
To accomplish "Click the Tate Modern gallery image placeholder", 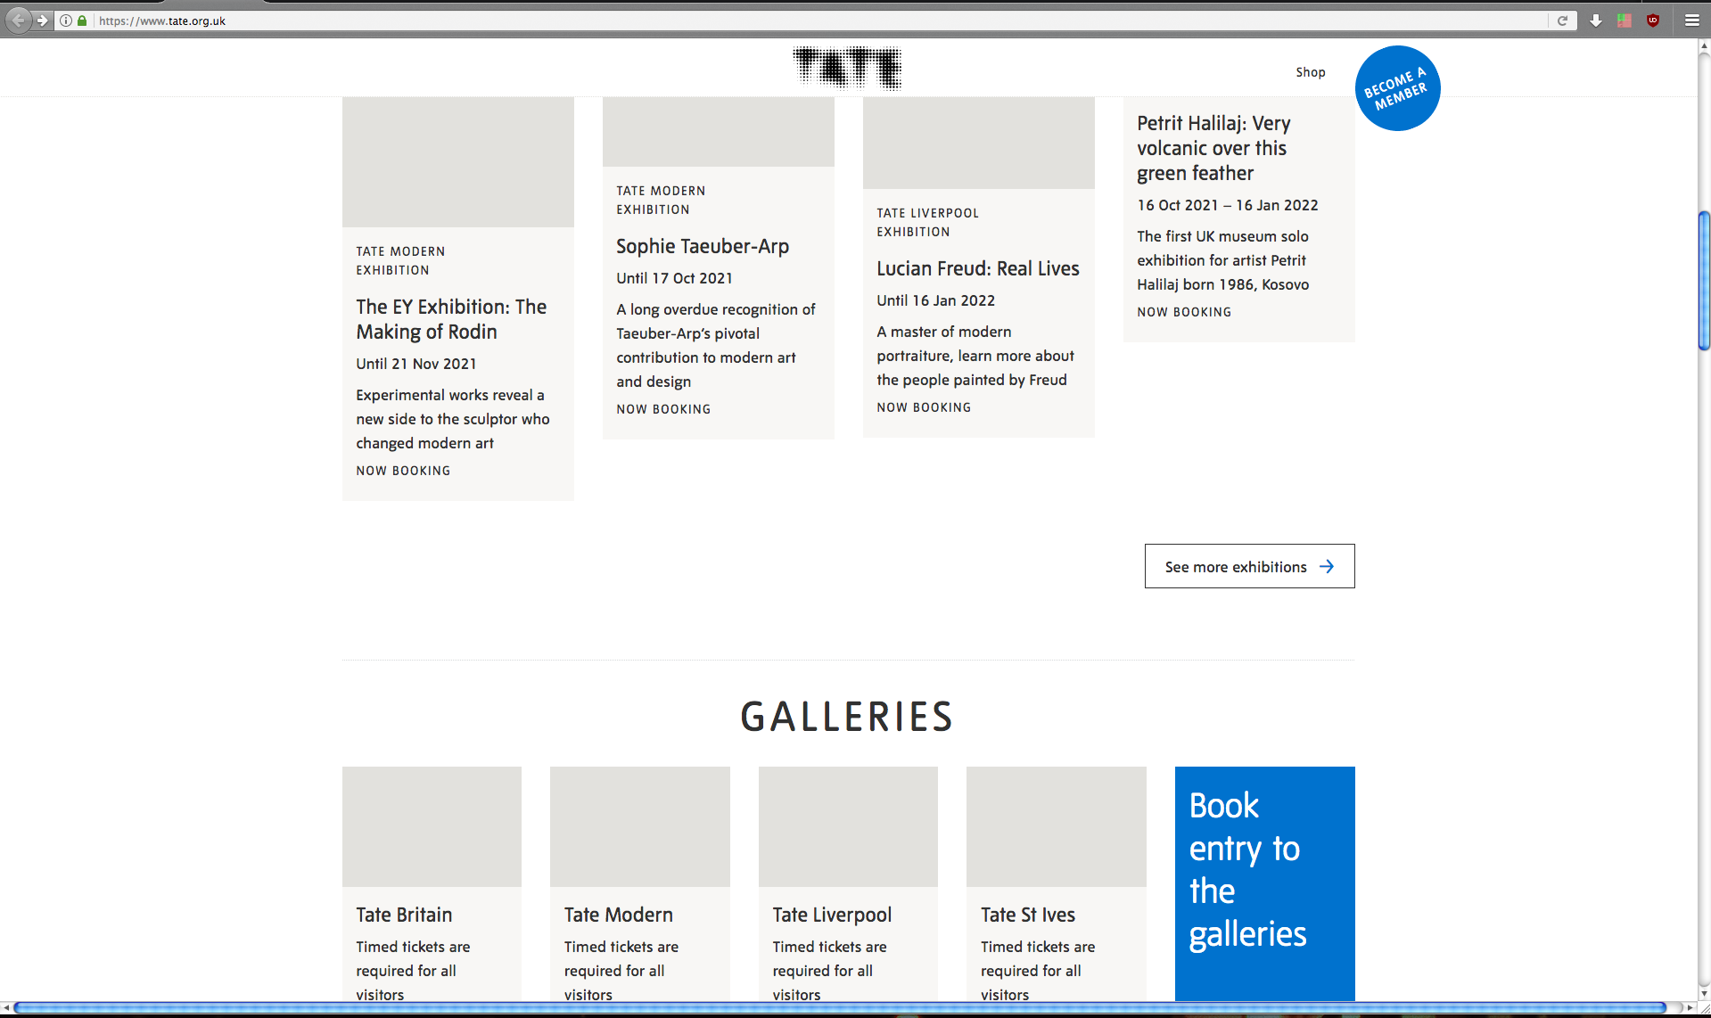I will [x=640, y=826].
